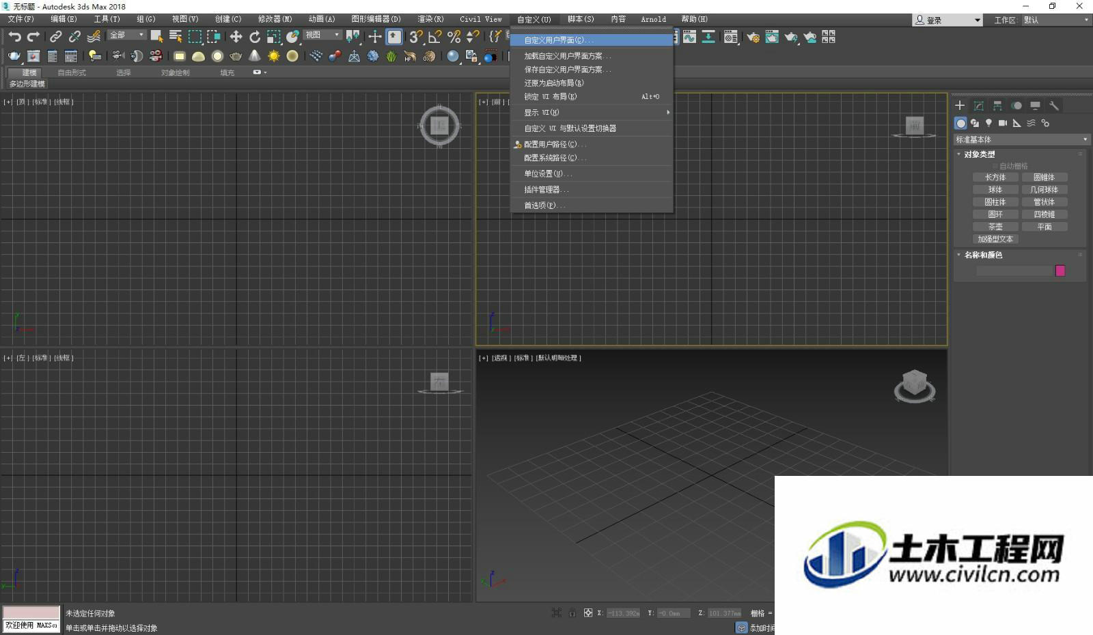Open the Display panel tab
This screenshot has height=635, width=1093.
[1035, 105]
